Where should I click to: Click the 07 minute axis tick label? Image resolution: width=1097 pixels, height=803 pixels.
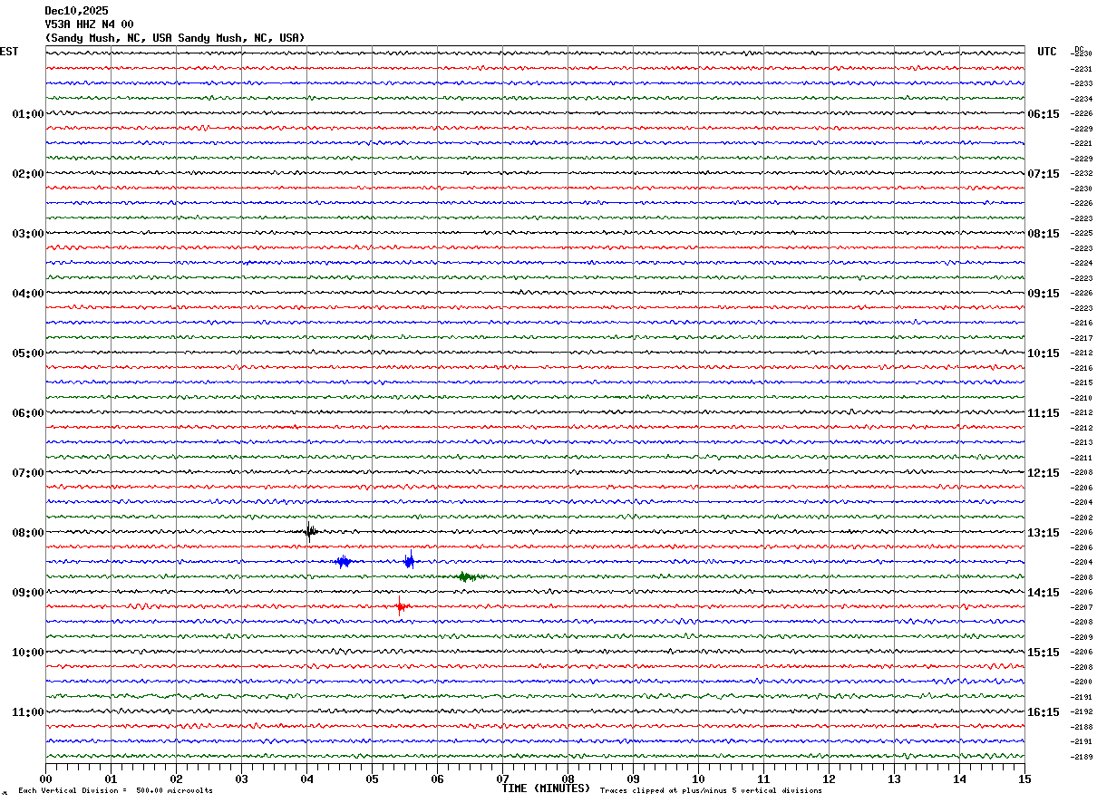coord(502,779)
